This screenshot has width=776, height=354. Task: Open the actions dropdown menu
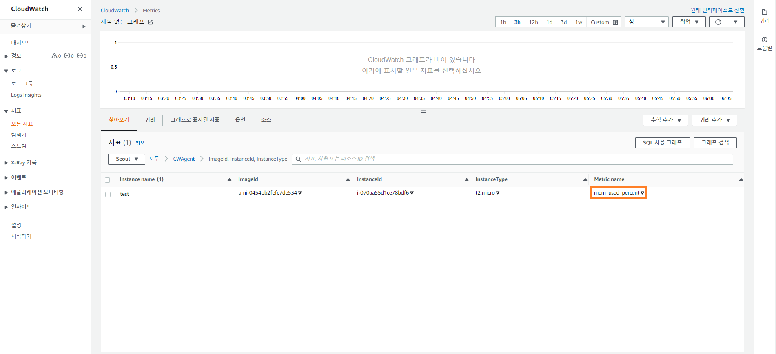coord(689,22)
